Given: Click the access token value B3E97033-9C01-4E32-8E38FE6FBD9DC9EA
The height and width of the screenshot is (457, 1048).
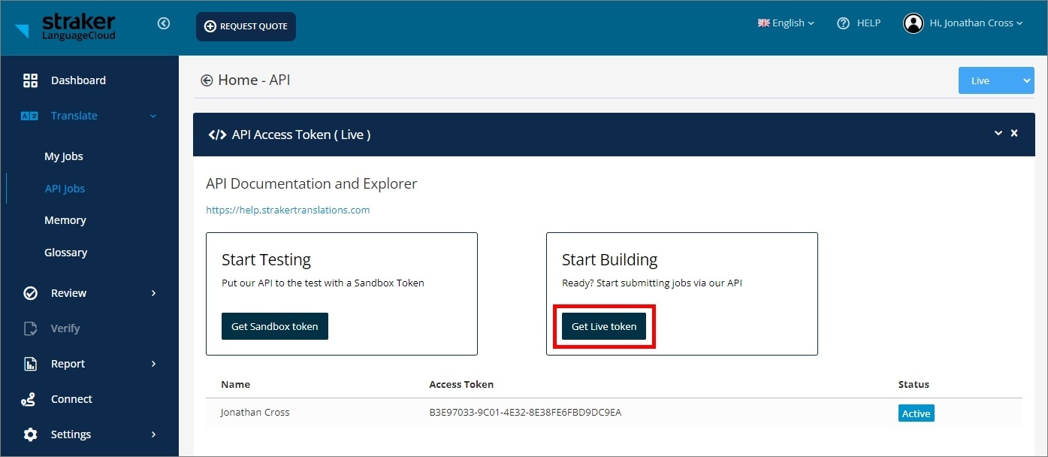Looking at the screenshot, I should [525, 413].
